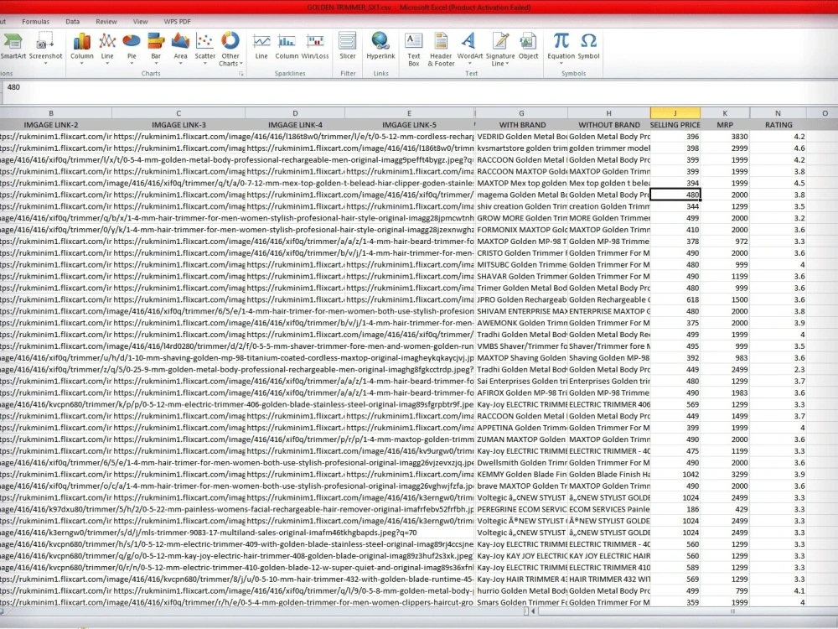
Task: Select column G header
Action: pos(521,113)
